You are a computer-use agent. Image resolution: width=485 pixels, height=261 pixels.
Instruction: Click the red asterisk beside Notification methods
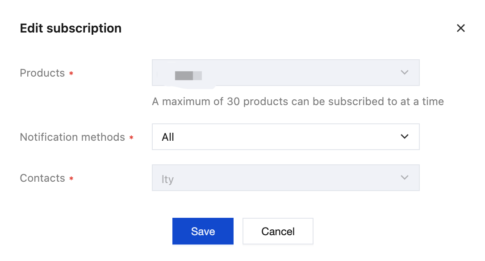coord(131,138)
